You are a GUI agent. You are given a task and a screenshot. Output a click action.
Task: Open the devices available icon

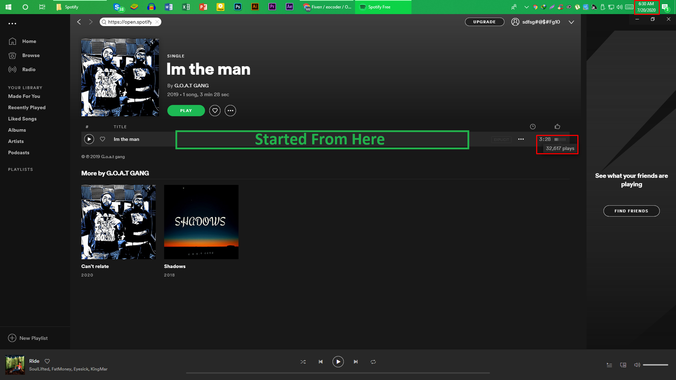[623, 365]
